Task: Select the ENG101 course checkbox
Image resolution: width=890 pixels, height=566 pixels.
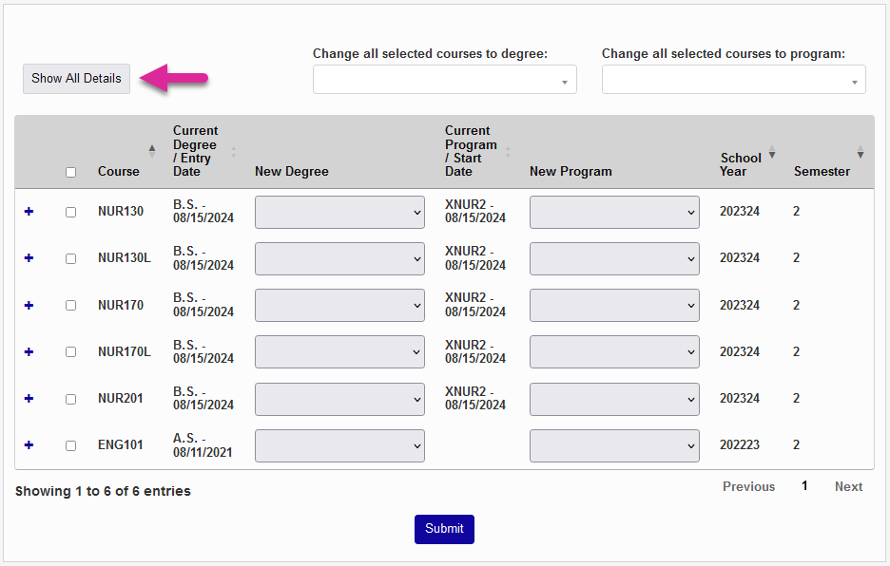Action: click(x=70, y=444)
